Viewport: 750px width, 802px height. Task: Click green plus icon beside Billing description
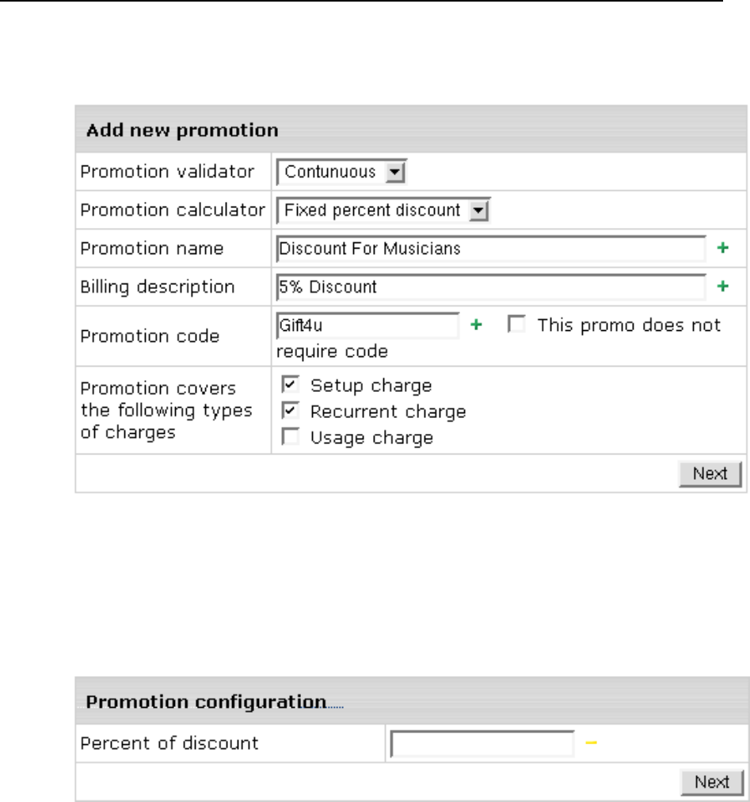[721, 287]
